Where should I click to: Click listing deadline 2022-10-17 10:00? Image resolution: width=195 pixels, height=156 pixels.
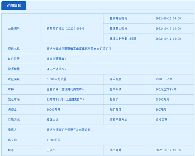point(168,29)
